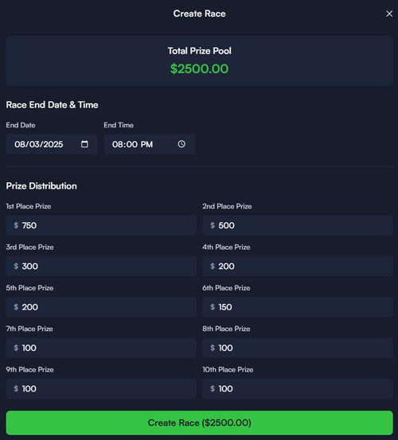
Task: Click the dollar sign in 10th Place field
Action: tap(213, 388)
